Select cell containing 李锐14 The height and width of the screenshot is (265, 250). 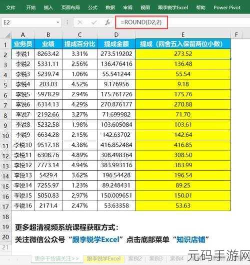pos(23,185)
